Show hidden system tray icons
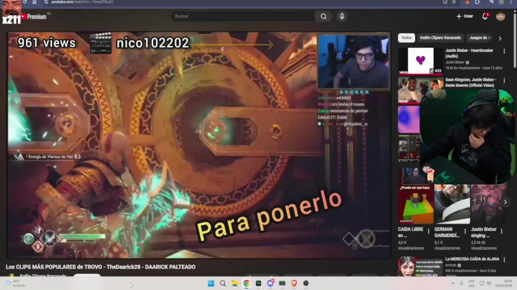 pos(452,283)
